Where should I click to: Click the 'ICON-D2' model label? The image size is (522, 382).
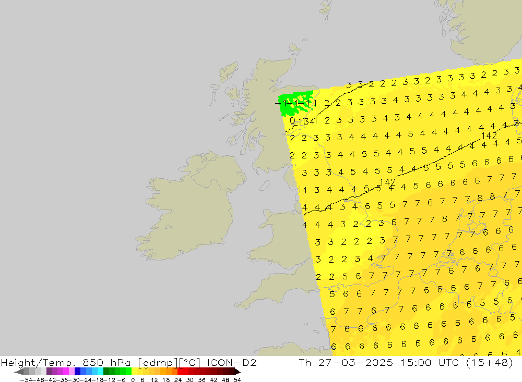(232, 362)
